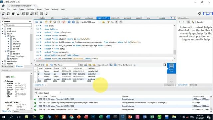Click the 'Filter Rows' input field
The height and width of the screenshot is (120, 213).
point(71,65)
